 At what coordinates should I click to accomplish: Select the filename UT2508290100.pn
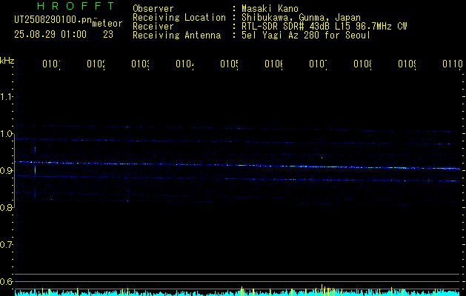53,20
